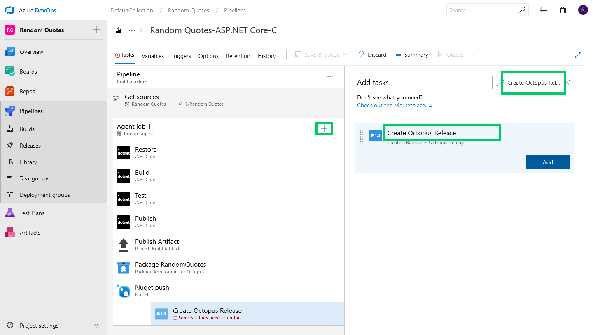Image resolution: width=593 pixels, height=335 pixels.
Task: Select the Test dotnet task
Action: coord(229,199)
